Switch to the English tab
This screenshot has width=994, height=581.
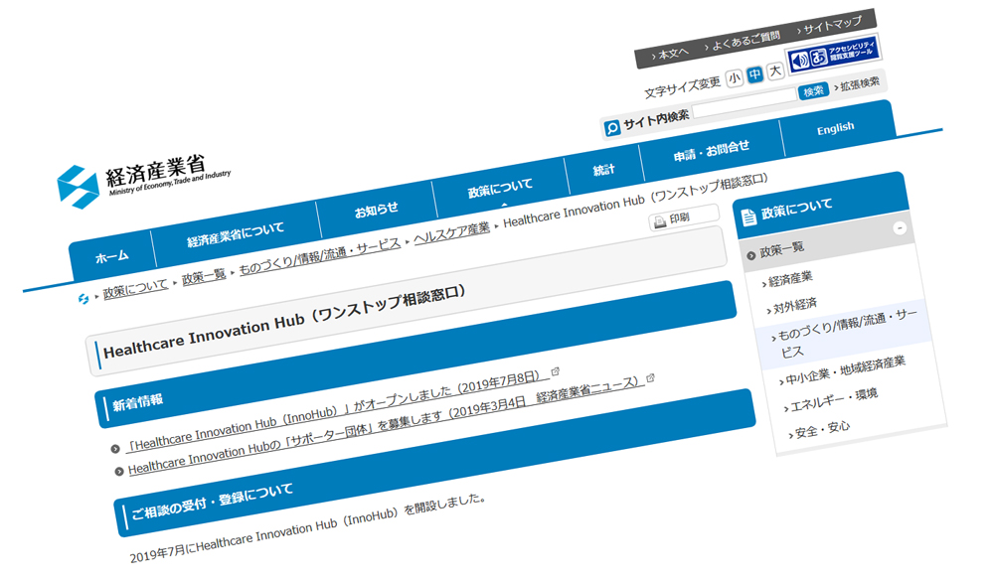coord(836,126)
